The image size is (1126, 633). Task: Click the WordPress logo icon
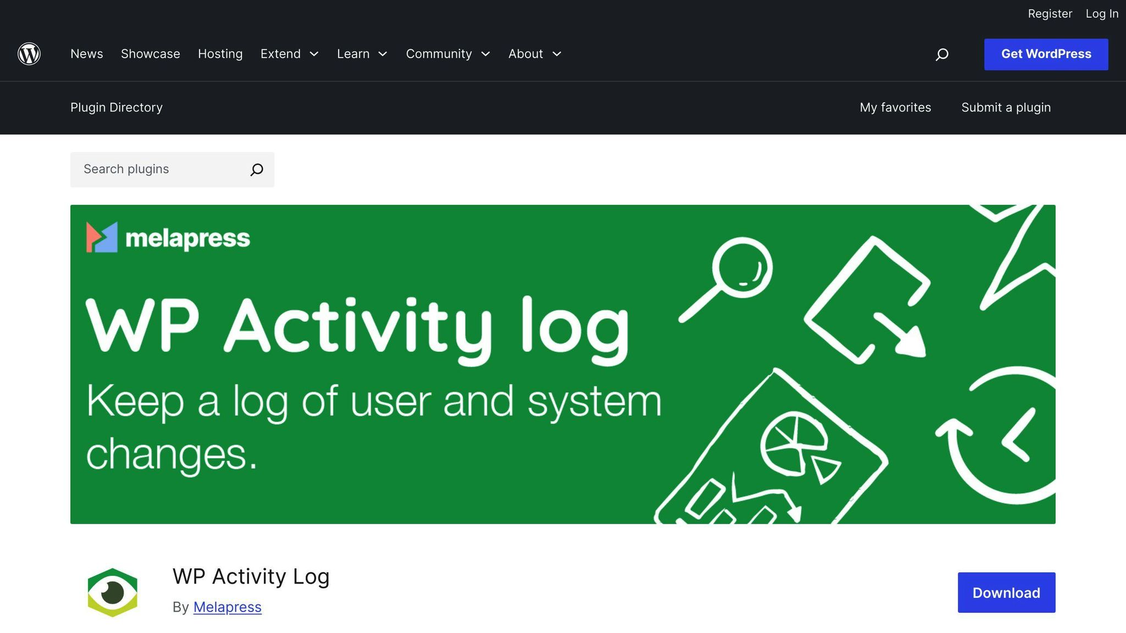click(x=29, y=54)
